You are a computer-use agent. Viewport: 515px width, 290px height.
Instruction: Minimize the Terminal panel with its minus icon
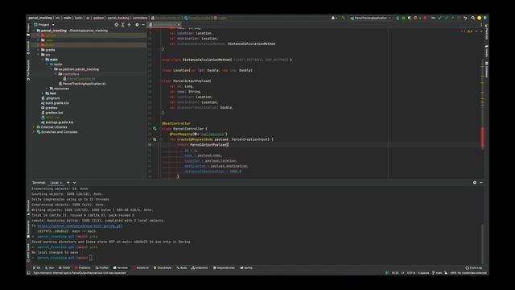click(x=481, y=183)
